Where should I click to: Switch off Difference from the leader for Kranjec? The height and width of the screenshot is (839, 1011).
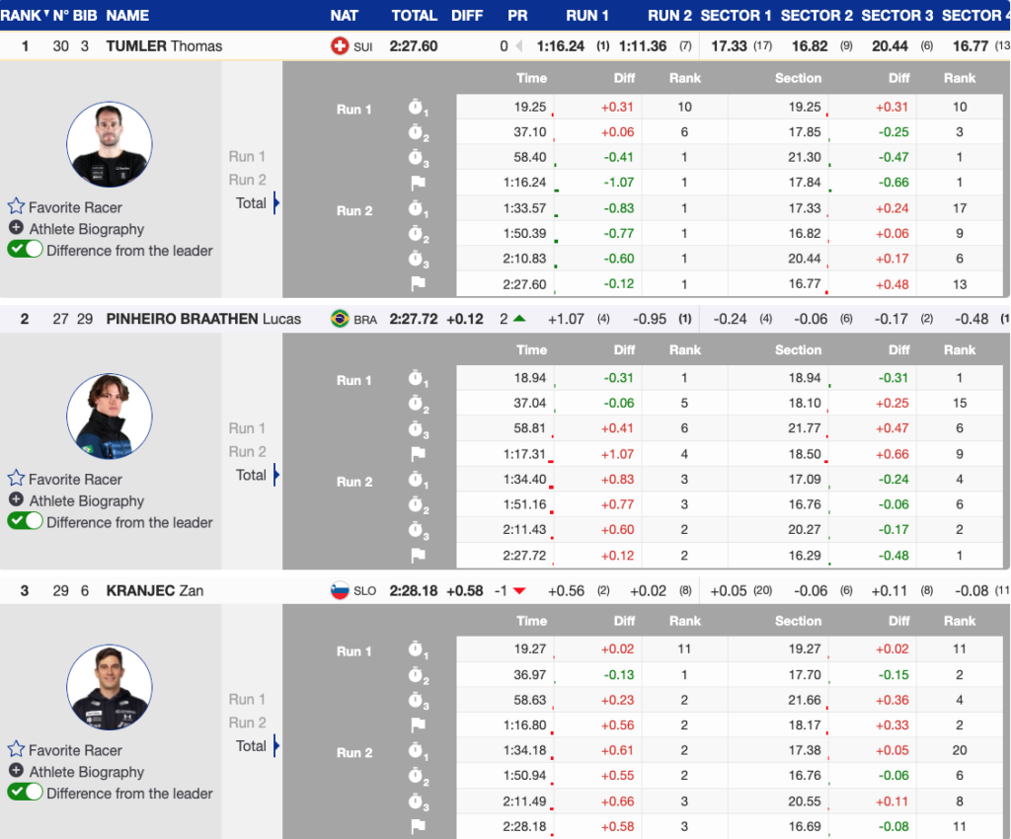pos(26,794)
